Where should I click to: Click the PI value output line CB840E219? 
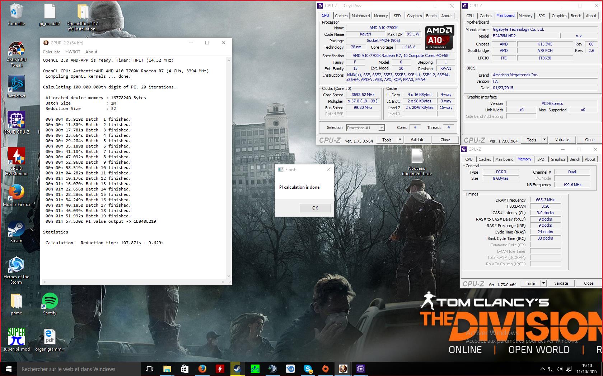[101, 221]
